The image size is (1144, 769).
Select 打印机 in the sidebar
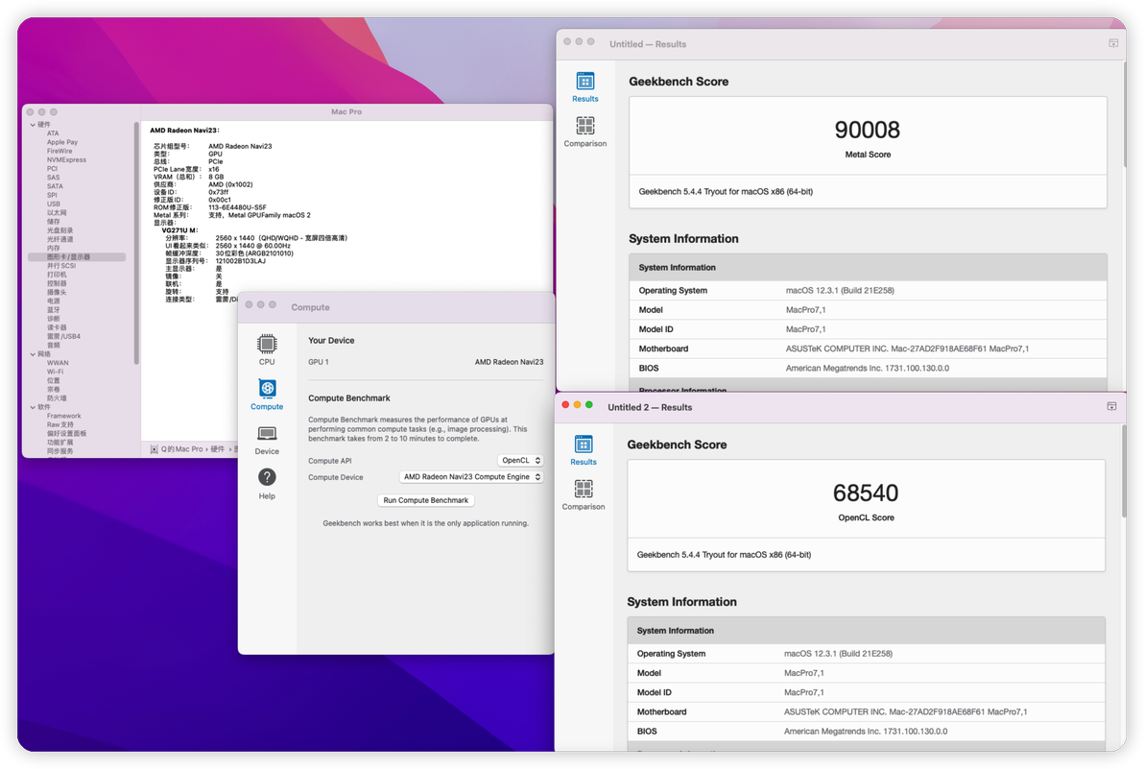point(57,275)
